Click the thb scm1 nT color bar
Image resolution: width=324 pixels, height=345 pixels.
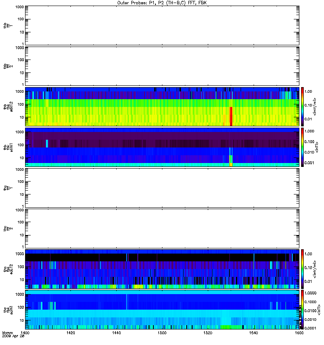(302, 147)
